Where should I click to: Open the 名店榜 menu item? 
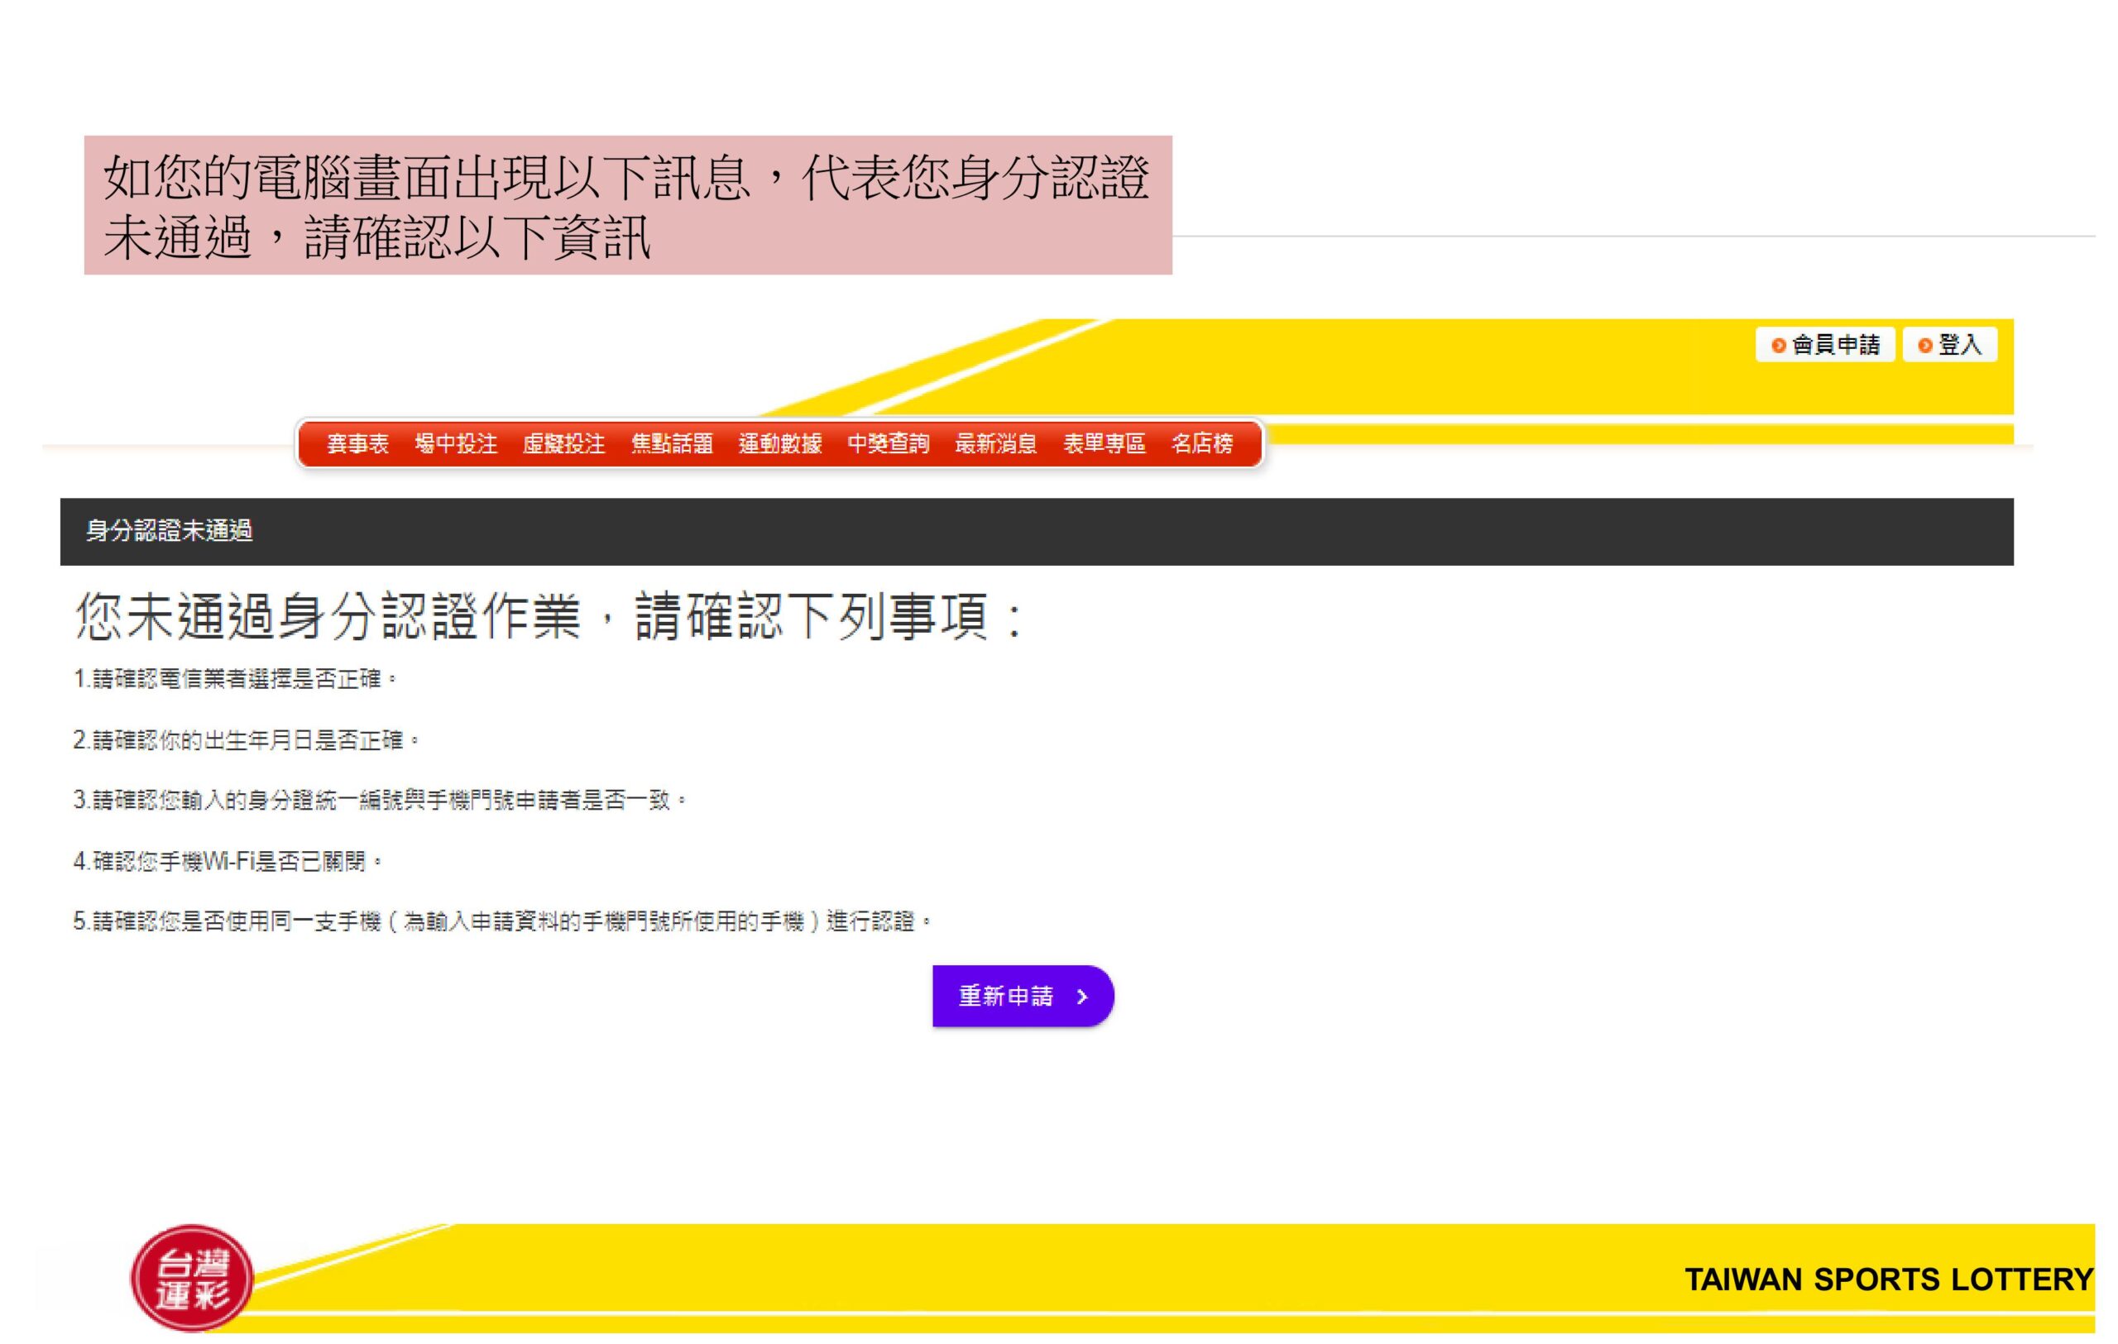[x=1201, y=444]
